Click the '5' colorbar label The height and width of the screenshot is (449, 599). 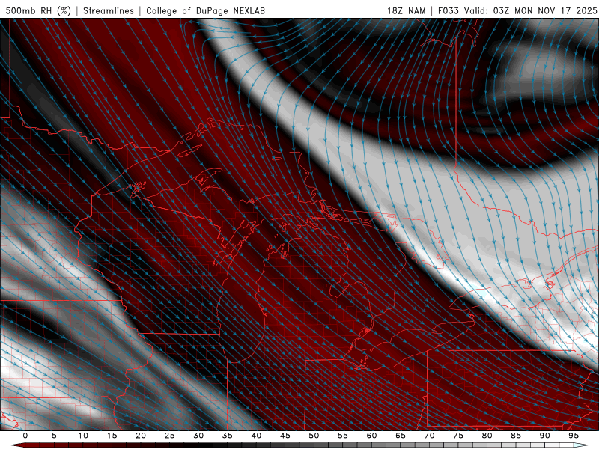click(x=54, y=436)
